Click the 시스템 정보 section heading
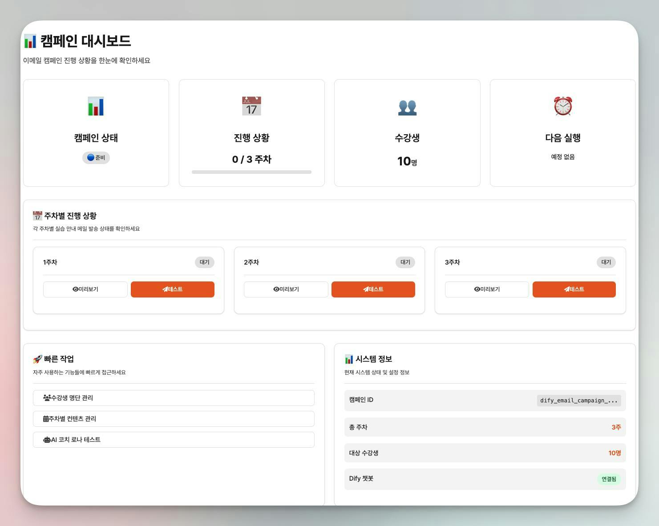659x526 pixels. click(374, 359)
